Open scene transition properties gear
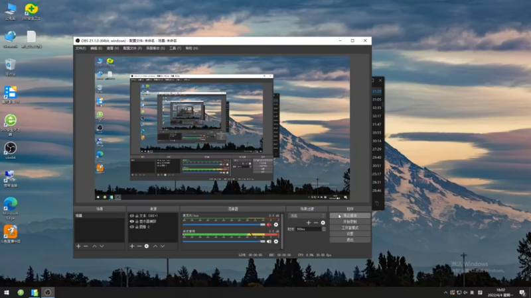The height and width of the screenshot is (298, 531). click(323, 223)
